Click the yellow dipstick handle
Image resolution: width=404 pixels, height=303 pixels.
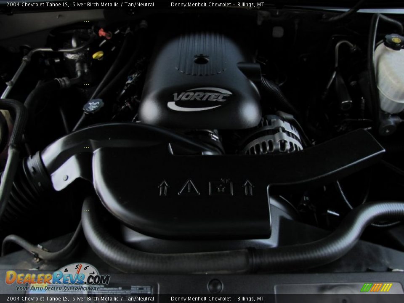point(98,55)
